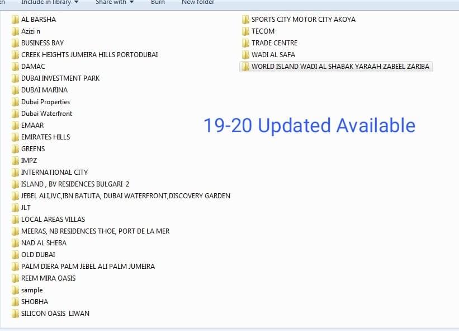Image resolution: width=459 pixels, height=331 pixels.
Task: Select MEERAS, NB RESIDENCES THOE folder name
Action: (x=96, y=231)
